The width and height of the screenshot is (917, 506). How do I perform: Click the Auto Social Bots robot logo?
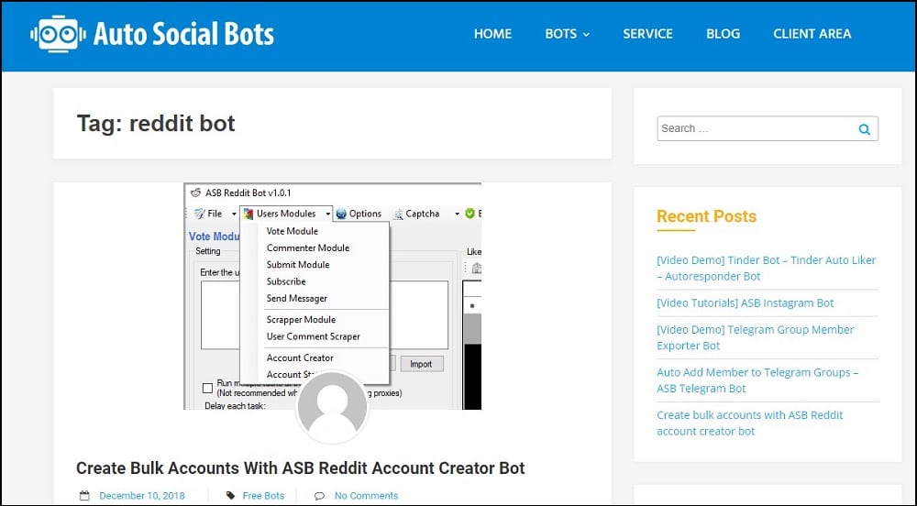click(58, 34)
